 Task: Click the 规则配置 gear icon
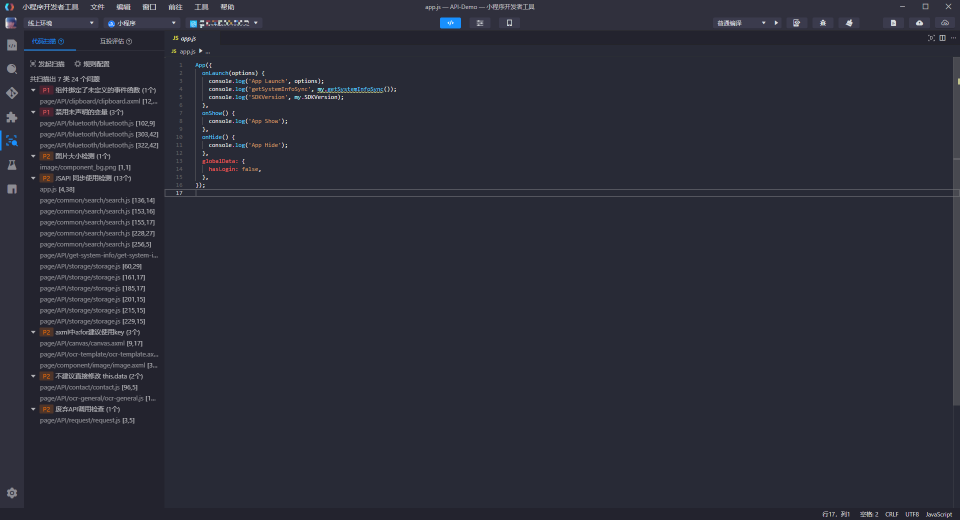click(x=77, y=64)
